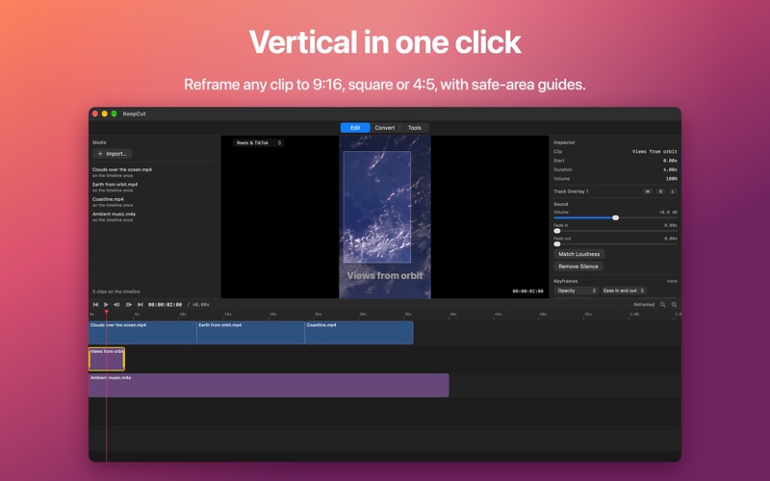Screen dimensions: 770x481
Task: Select the Earth from orbit.mp4 timeline clip
Action: point(250,333)
